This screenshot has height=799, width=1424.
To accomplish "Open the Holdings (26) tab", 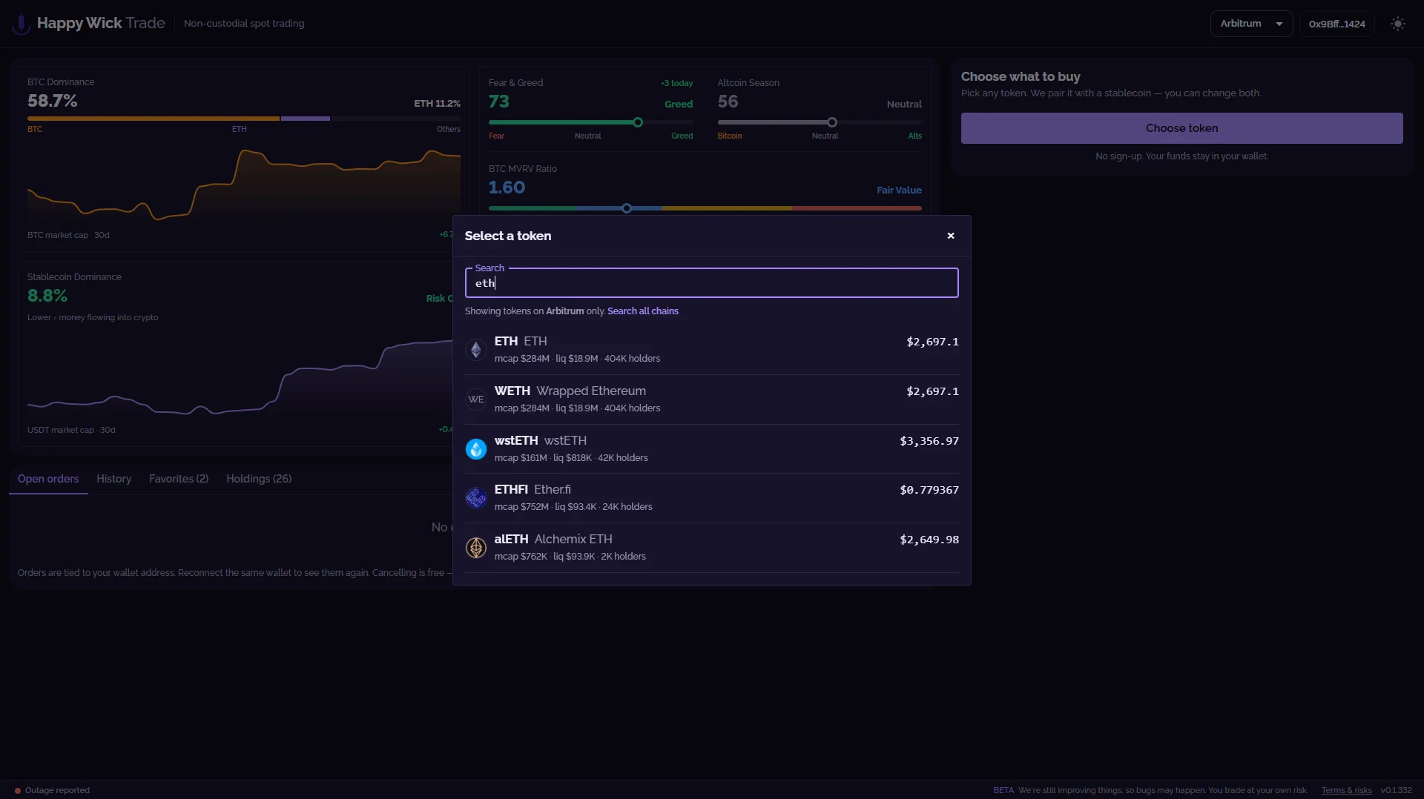I will (x=259, y=479).
